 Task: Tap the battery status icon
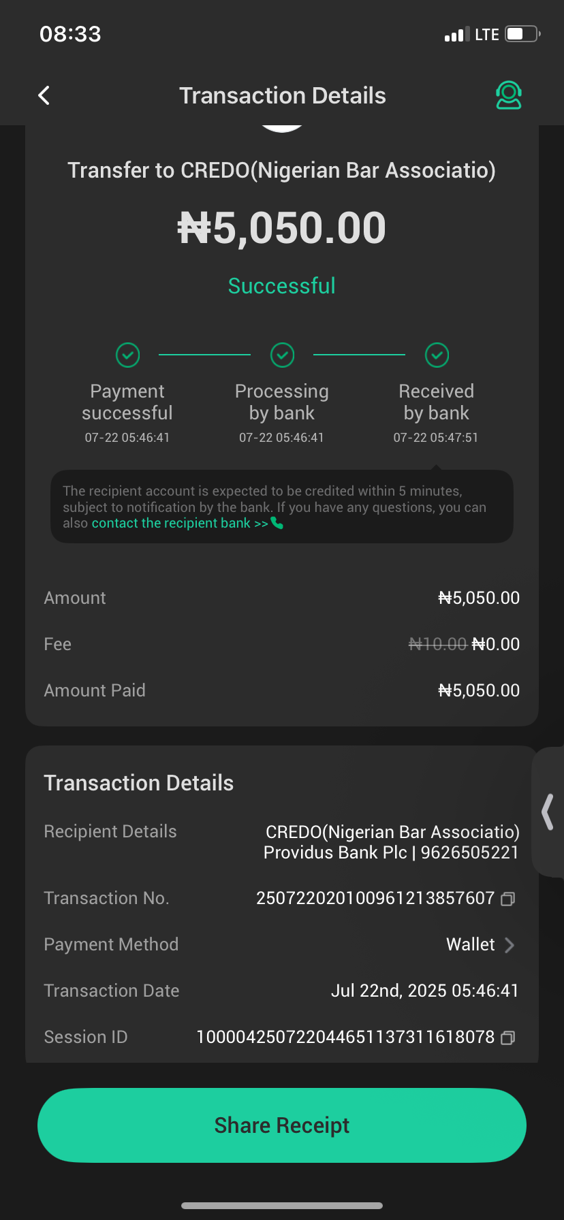tap(522, 34)
